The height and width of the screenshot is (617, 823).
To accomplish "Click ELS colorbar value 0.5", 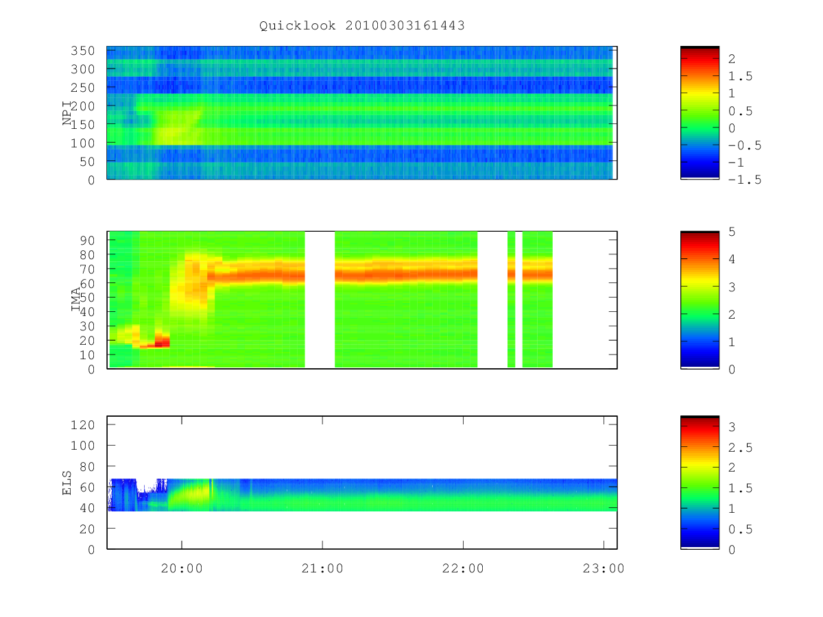I will pos(739,529).
